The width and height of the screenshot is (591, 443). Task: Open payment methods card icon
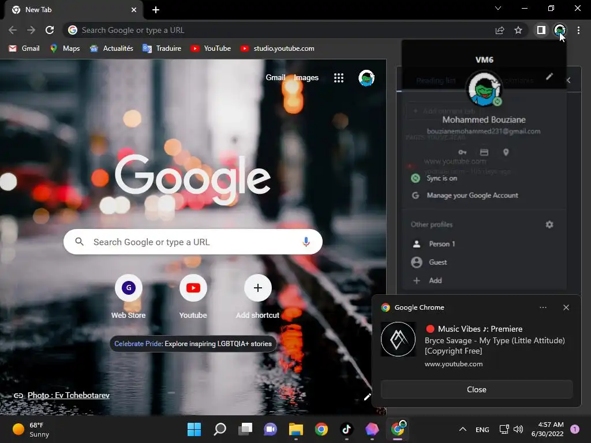click(x=484, y=152)
